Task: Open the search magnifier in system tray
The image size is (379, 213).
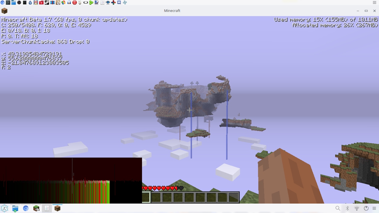Action: (338, 208)
